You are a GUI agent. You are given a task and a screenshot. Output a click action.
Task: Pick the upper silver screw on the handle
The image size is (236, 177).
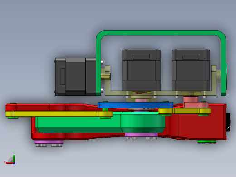coord(102,62)
